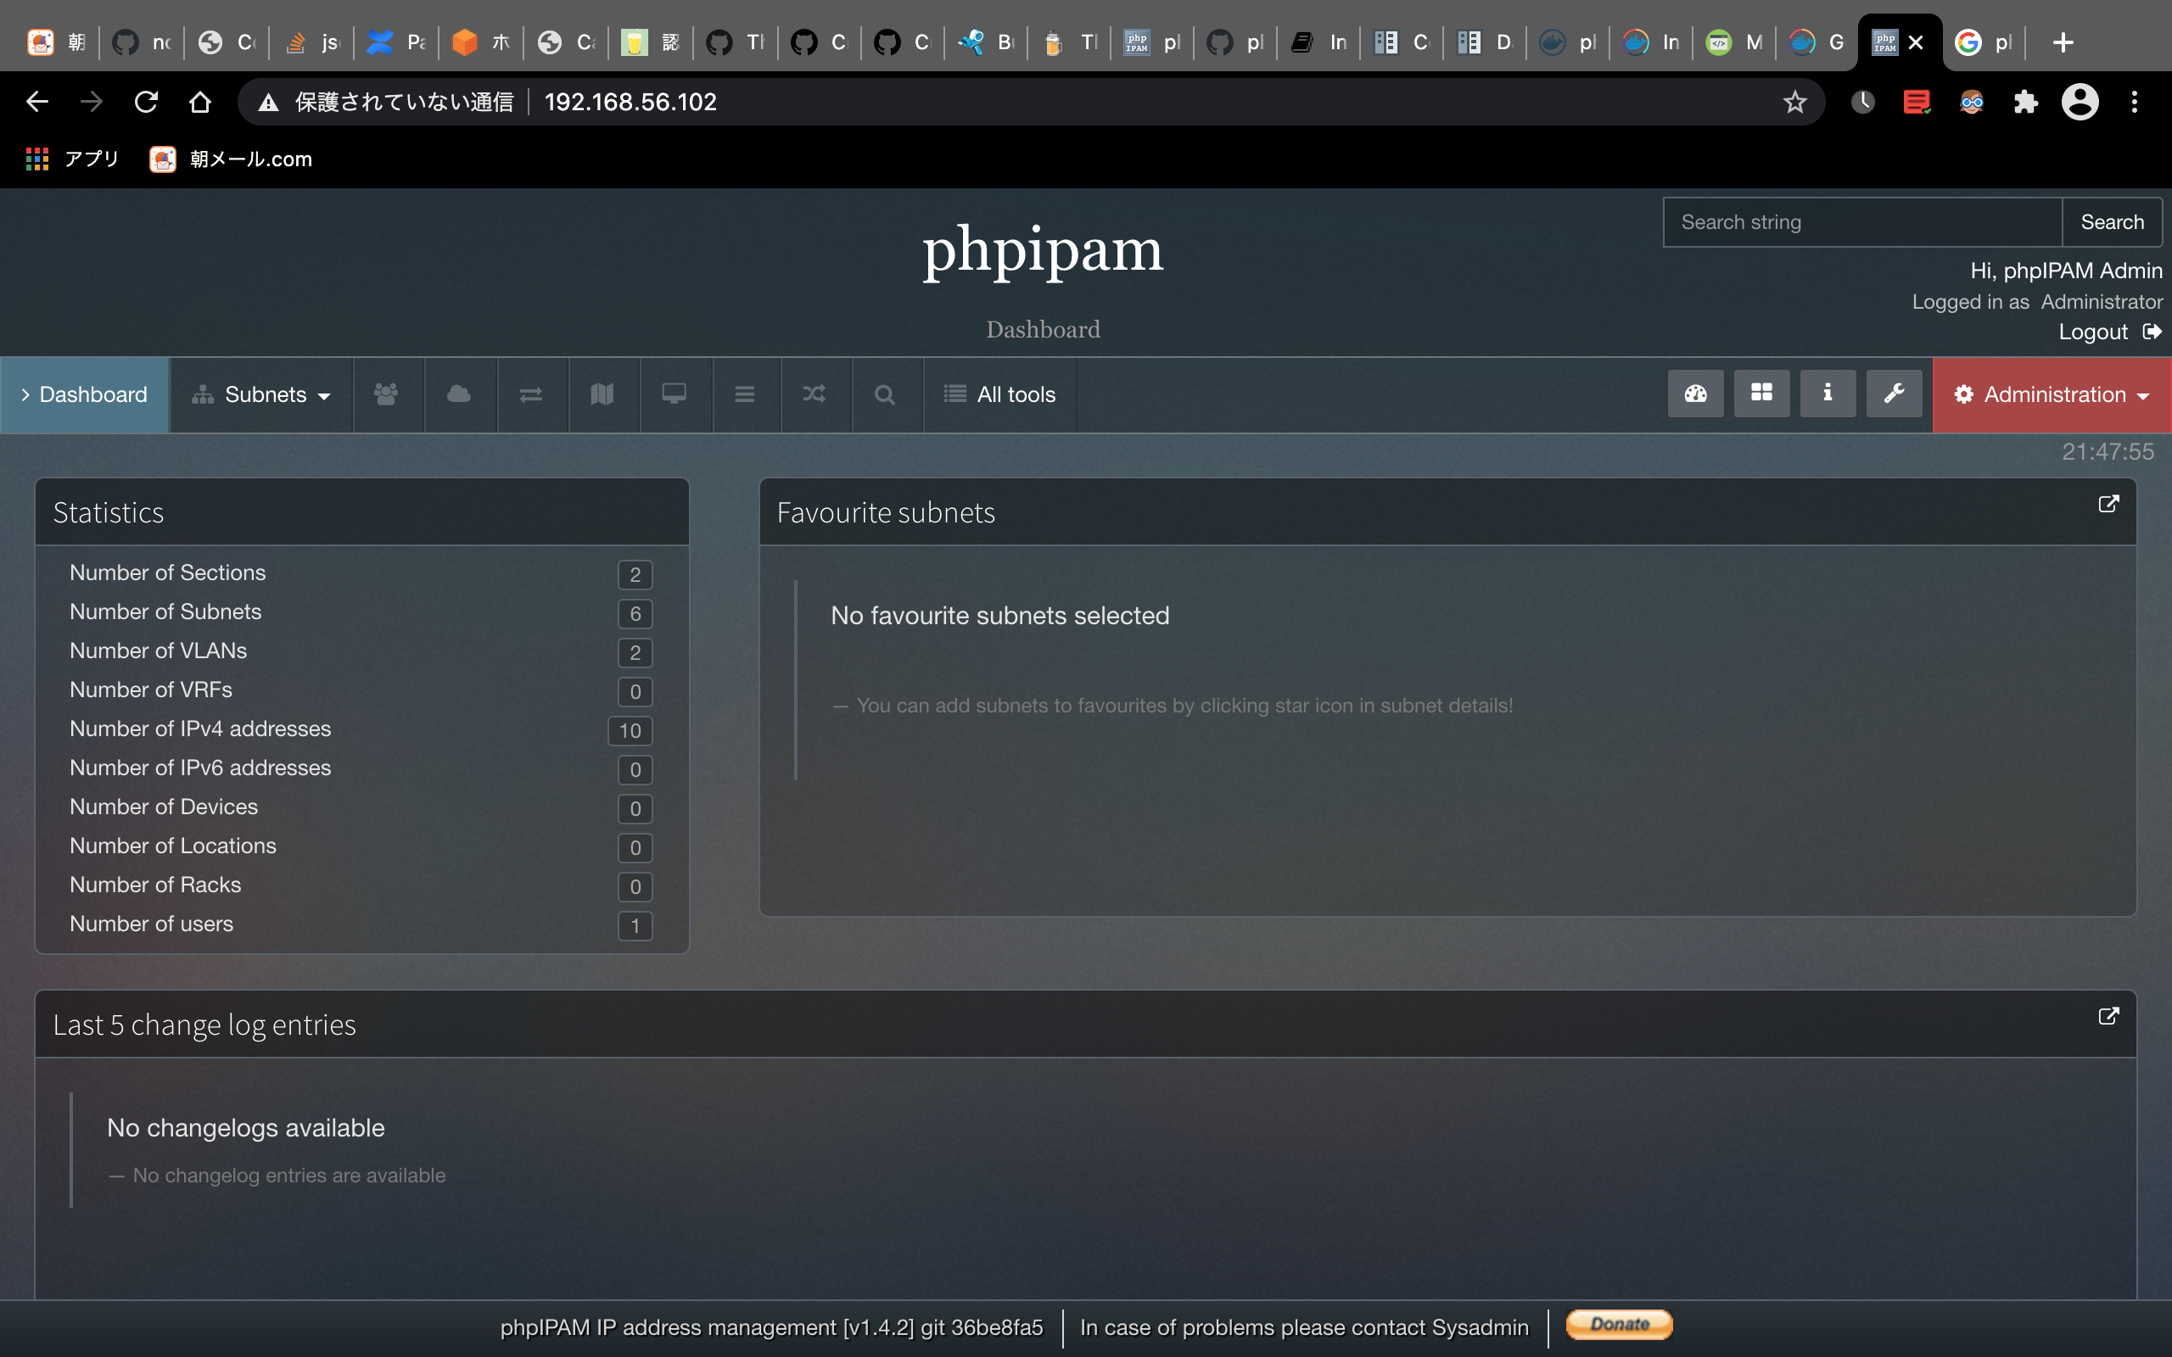
Task: Open the cloud icon in phpipam navbar
Action: coord(460,394)
